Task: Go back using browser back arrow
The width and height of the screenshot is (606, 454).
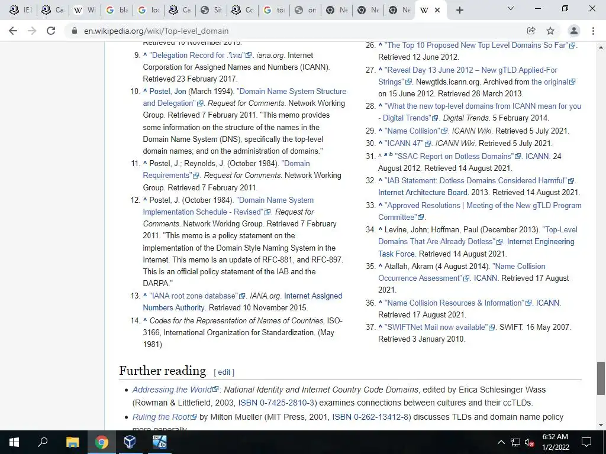Action: pos(13,31)
